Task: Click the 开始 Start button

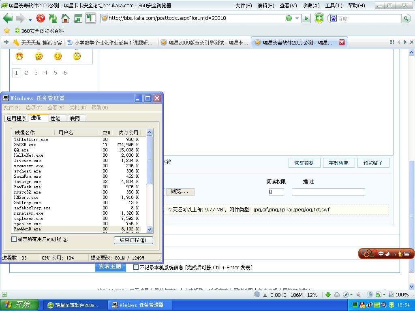Action: pos(19,305)
